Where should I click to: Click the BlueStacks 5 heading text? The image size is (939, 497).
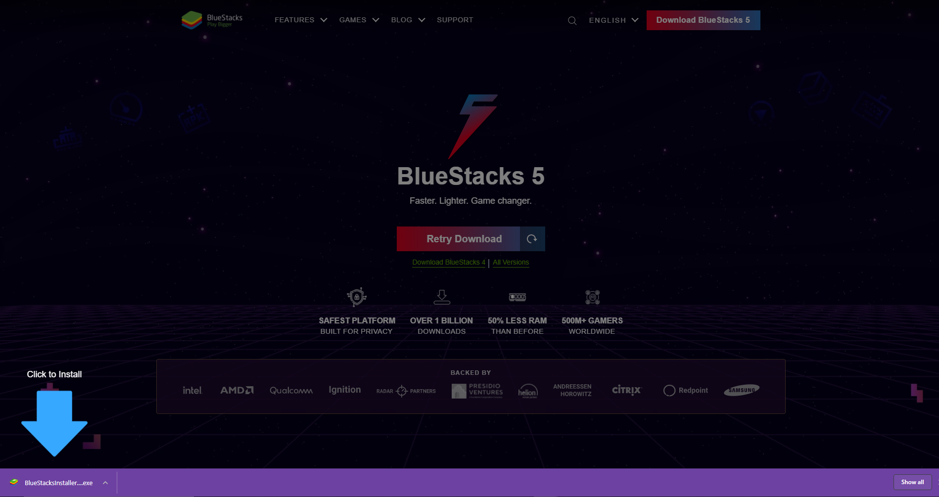[x=471, y=177]
